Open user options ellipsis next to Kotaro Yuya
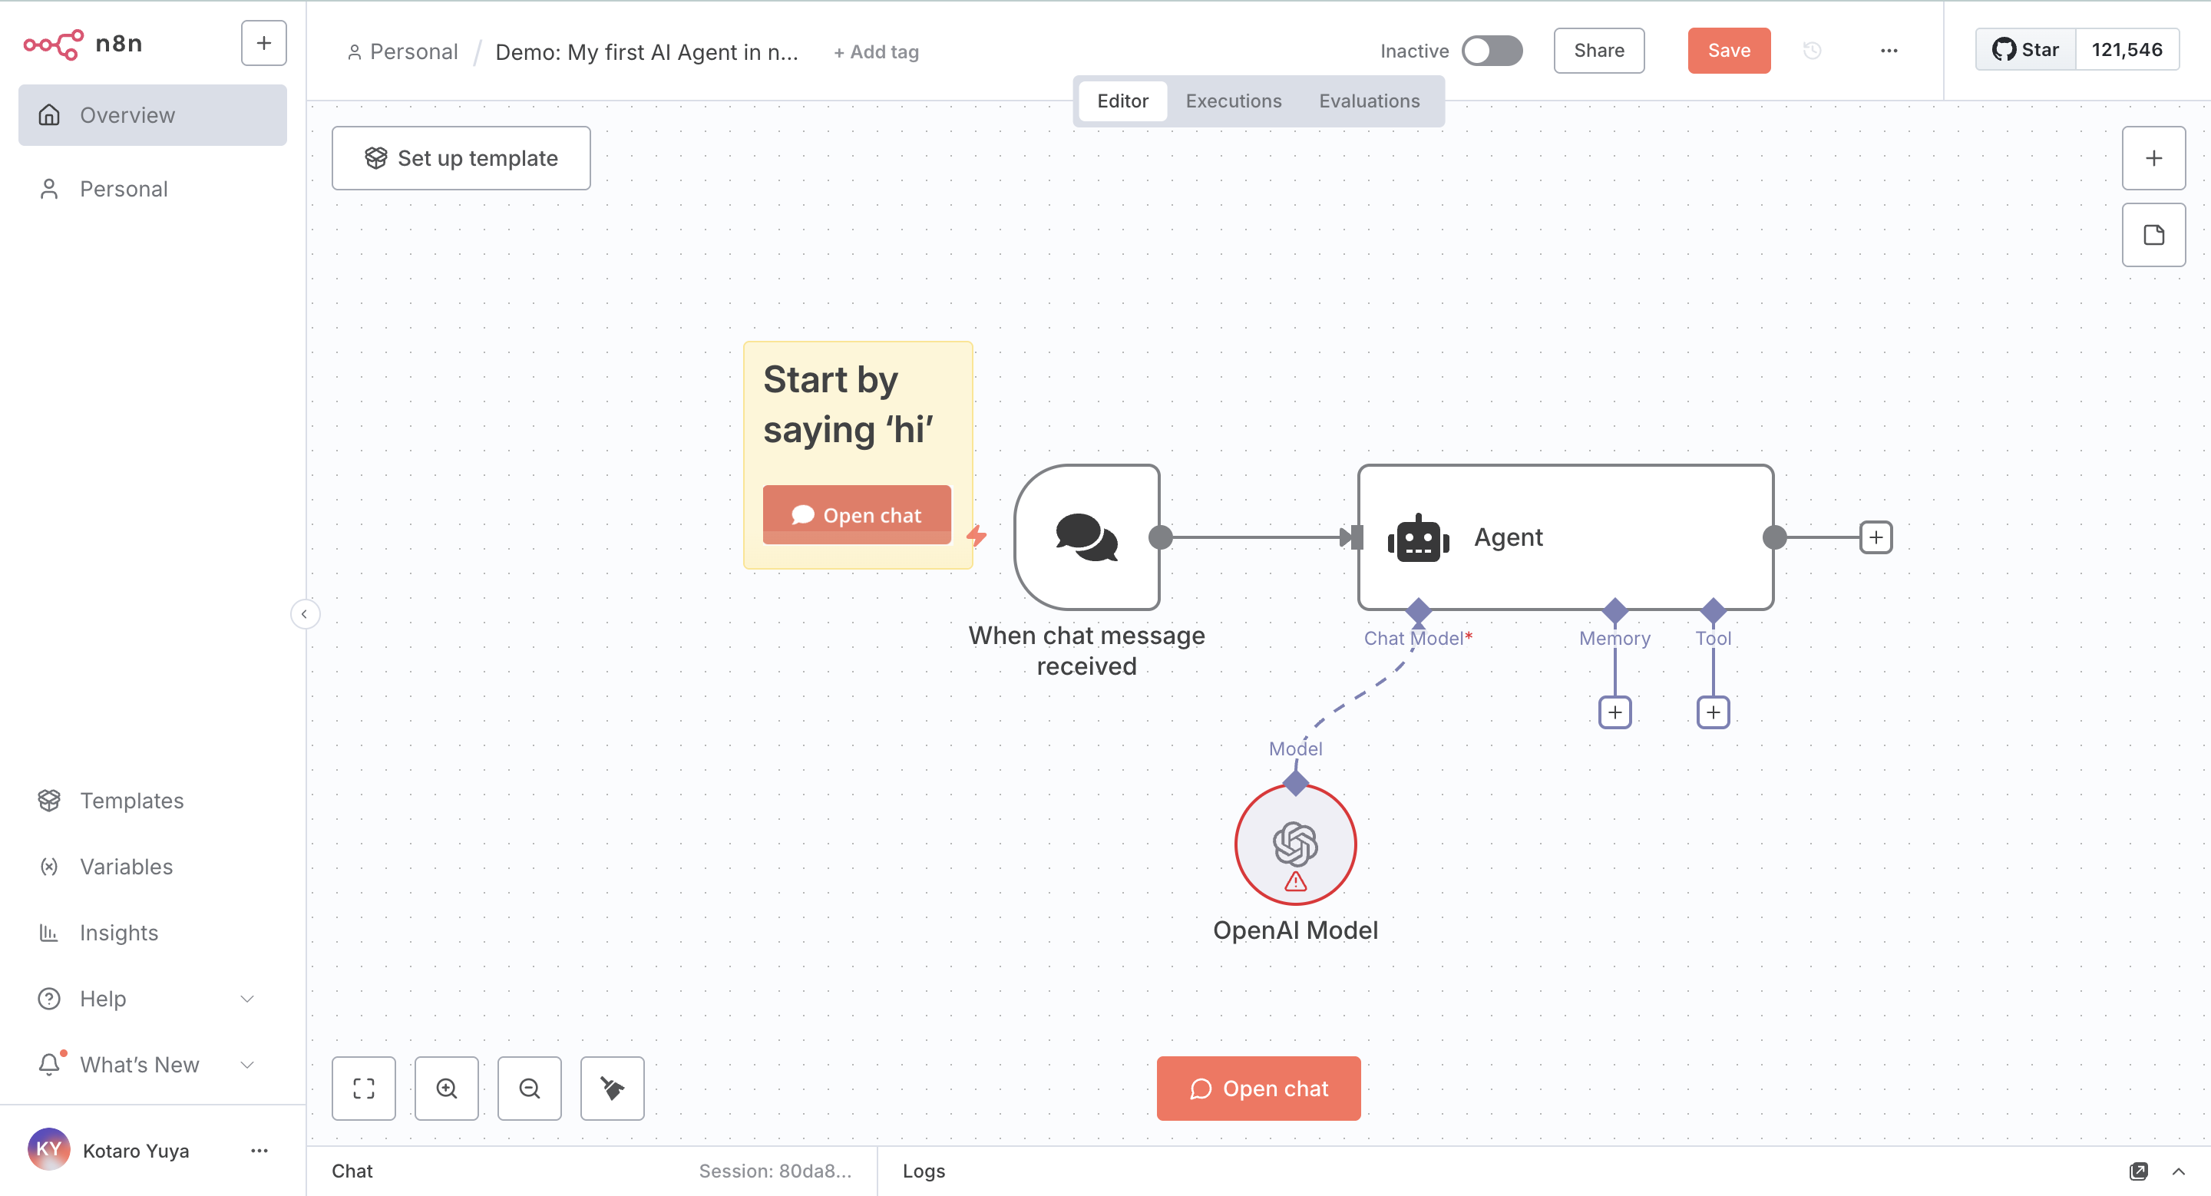Viewport: 2211px width, 1196px height. [259, 1151]
